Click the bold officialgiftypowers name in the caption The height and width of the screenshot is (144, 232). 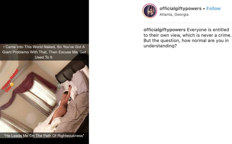[164, 30]
